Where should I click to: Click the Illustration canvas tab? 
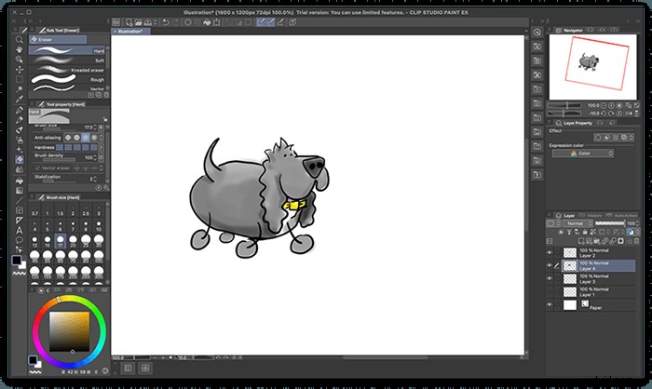click(x=129, y=31)
